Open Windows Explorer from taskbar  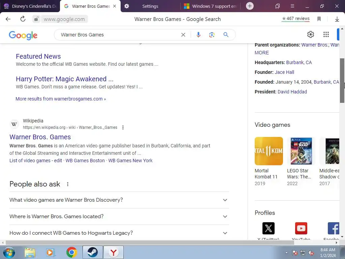point(30,252)
